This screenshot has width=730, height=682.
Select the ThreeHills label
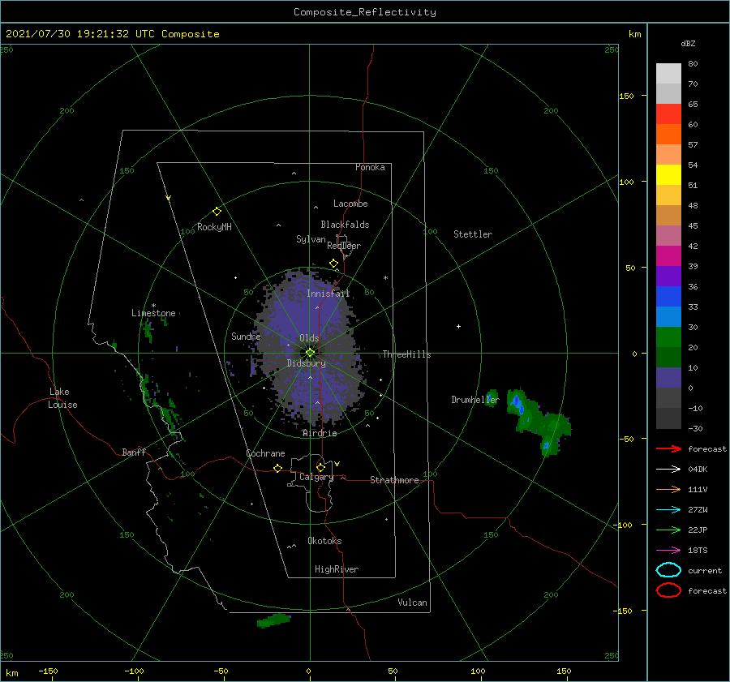406,354
